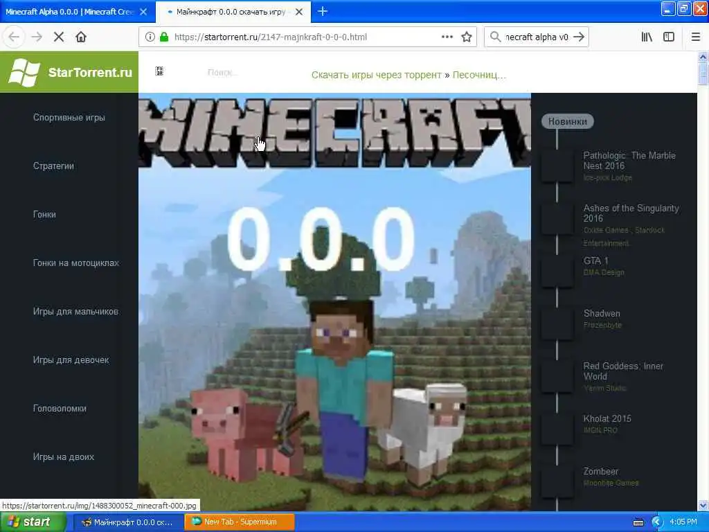Open the Гонки на мотоциклах category
Image resolution: width=709 pixels, height=532 pixels.
(x=76, y=263)
